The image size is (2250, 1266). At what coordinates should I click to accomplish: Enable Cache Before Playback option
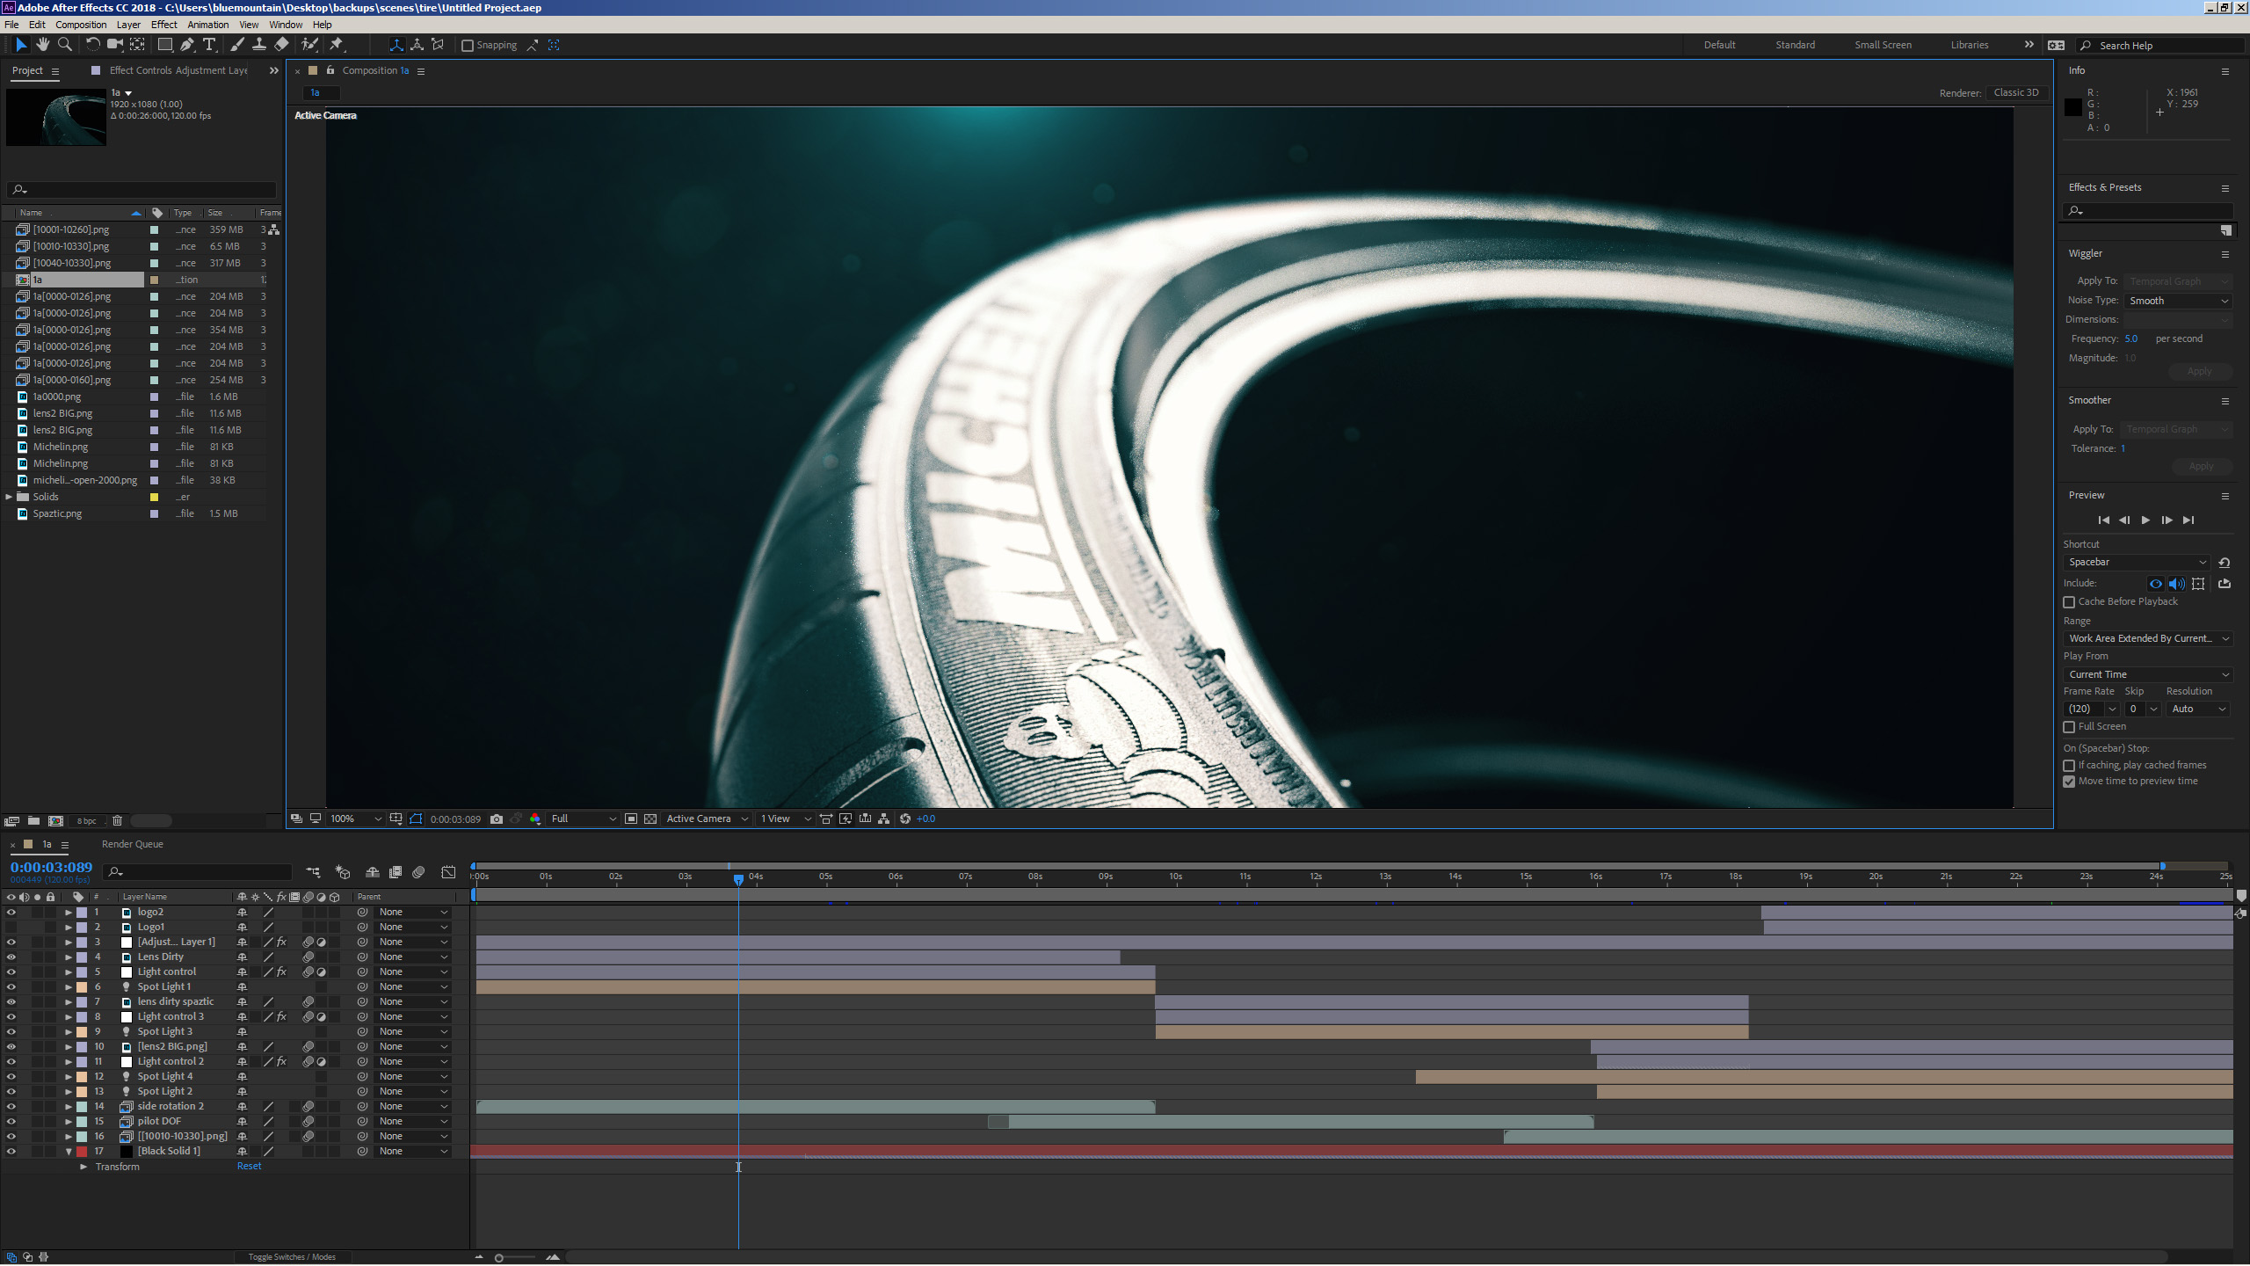[2070, 602]
